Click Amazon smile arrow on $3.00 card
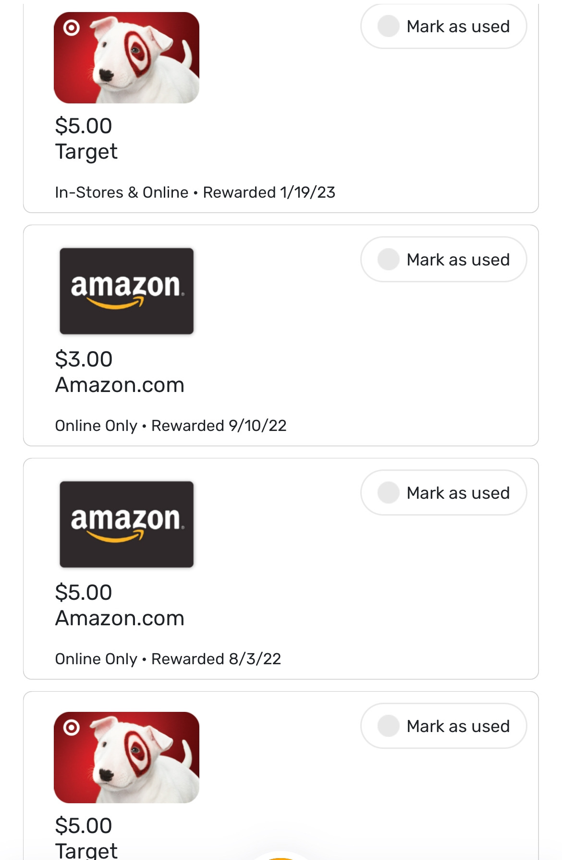Screen dimensions: 562x860 (115, 304)
